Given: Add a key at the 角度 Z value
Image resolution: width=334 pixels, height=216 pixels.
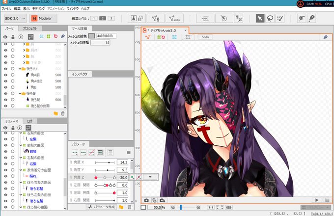Looking at the screenshot, I should (x=132, y=177).
